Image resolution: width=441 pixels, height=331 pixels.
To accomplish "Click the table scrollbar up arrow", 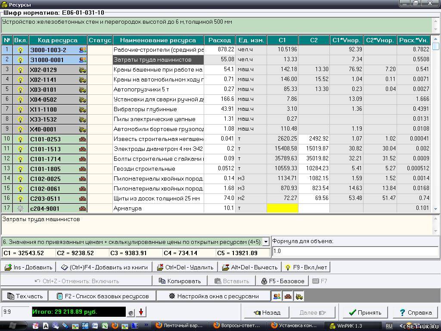I will (x=435, y=39).
